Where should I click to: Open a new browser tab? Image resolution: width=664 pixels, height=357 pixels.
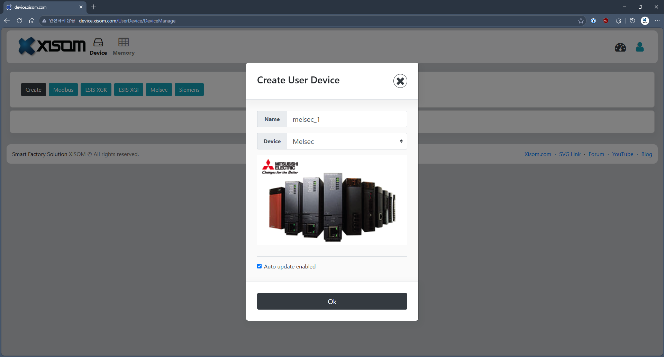[x=93, y=7]
